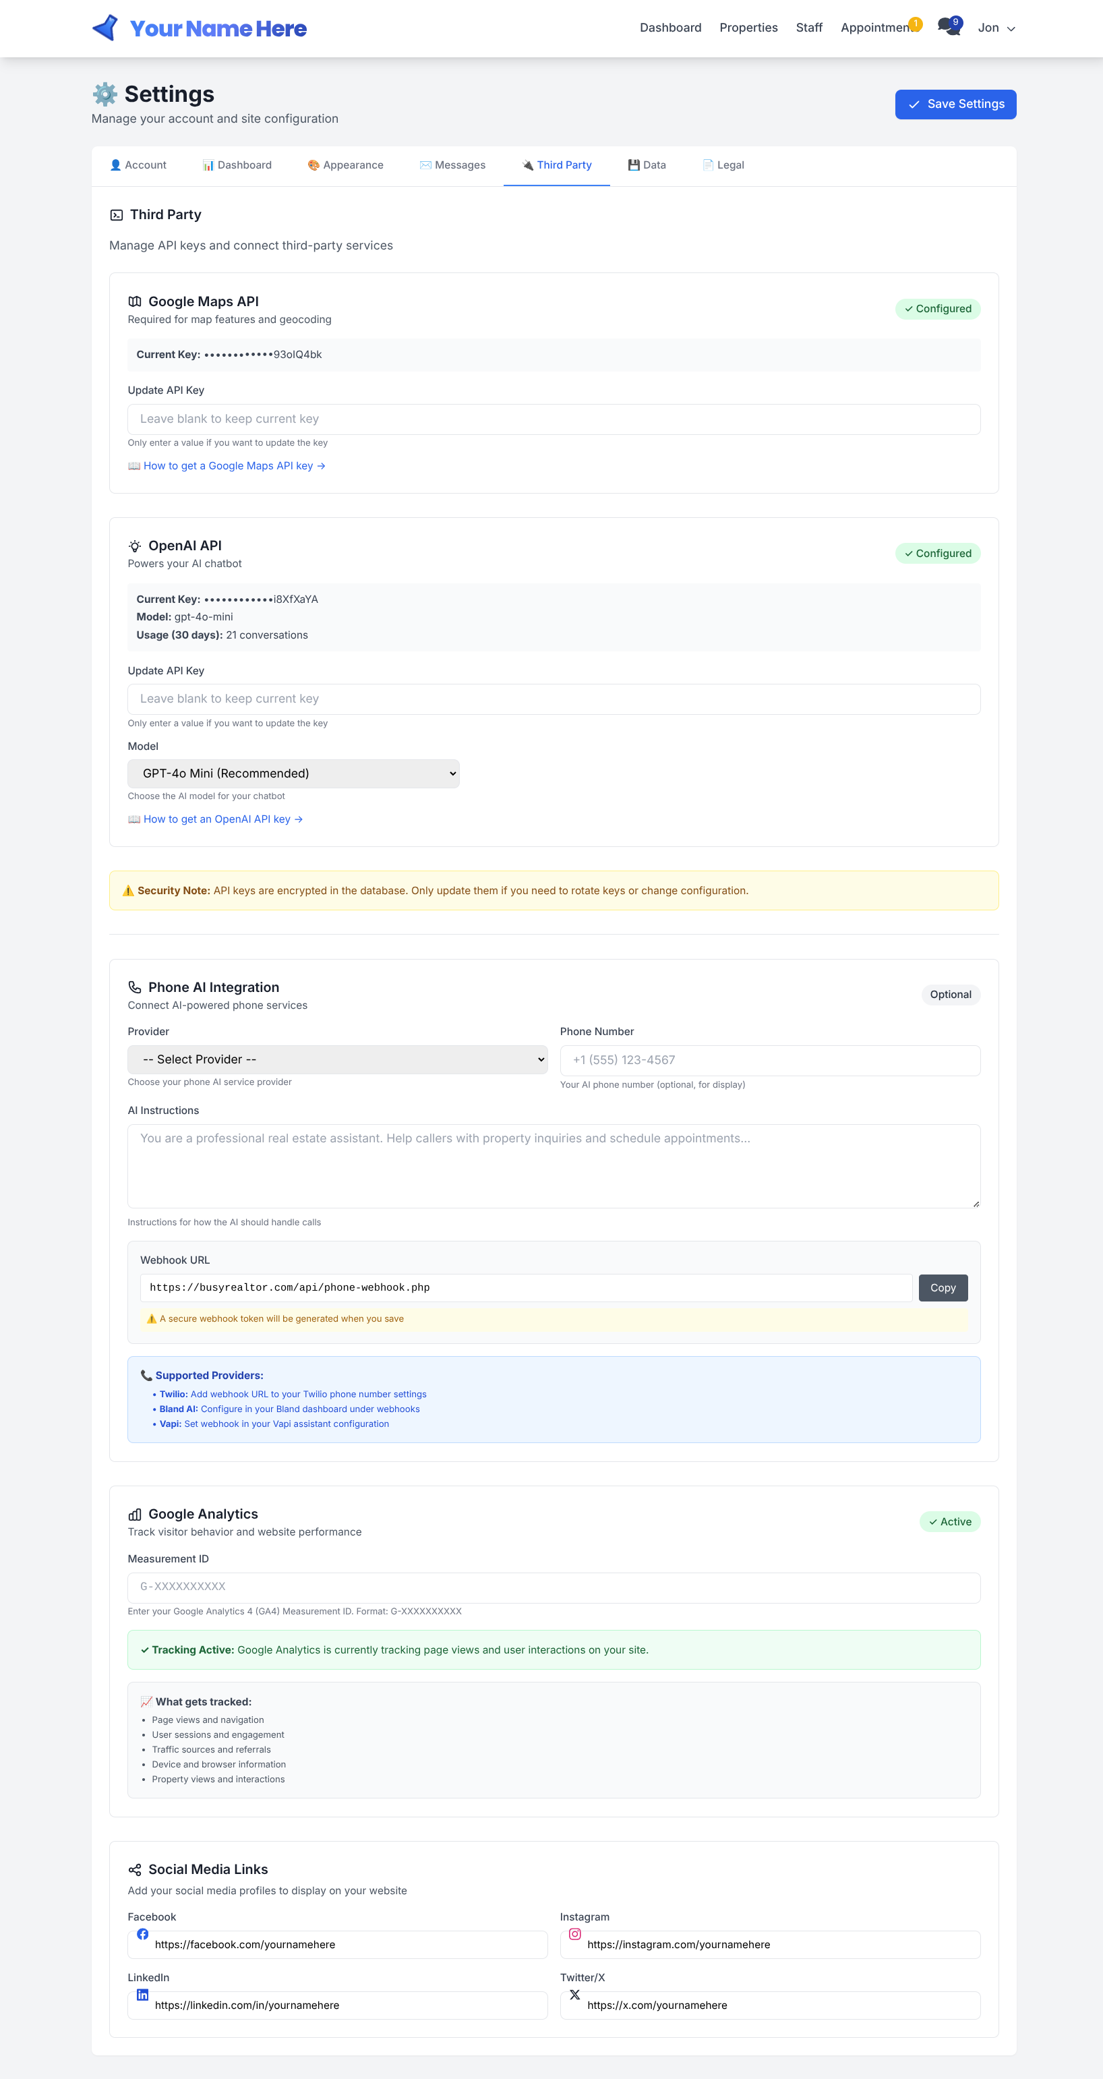Click the Save Settings button

pos(955,103)
